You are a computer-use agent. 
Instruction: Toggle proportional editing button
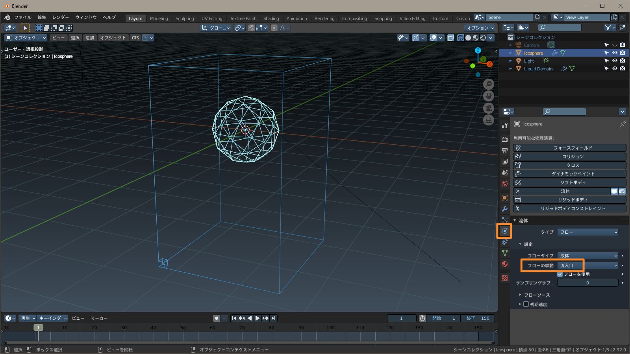tap(274, 28)
